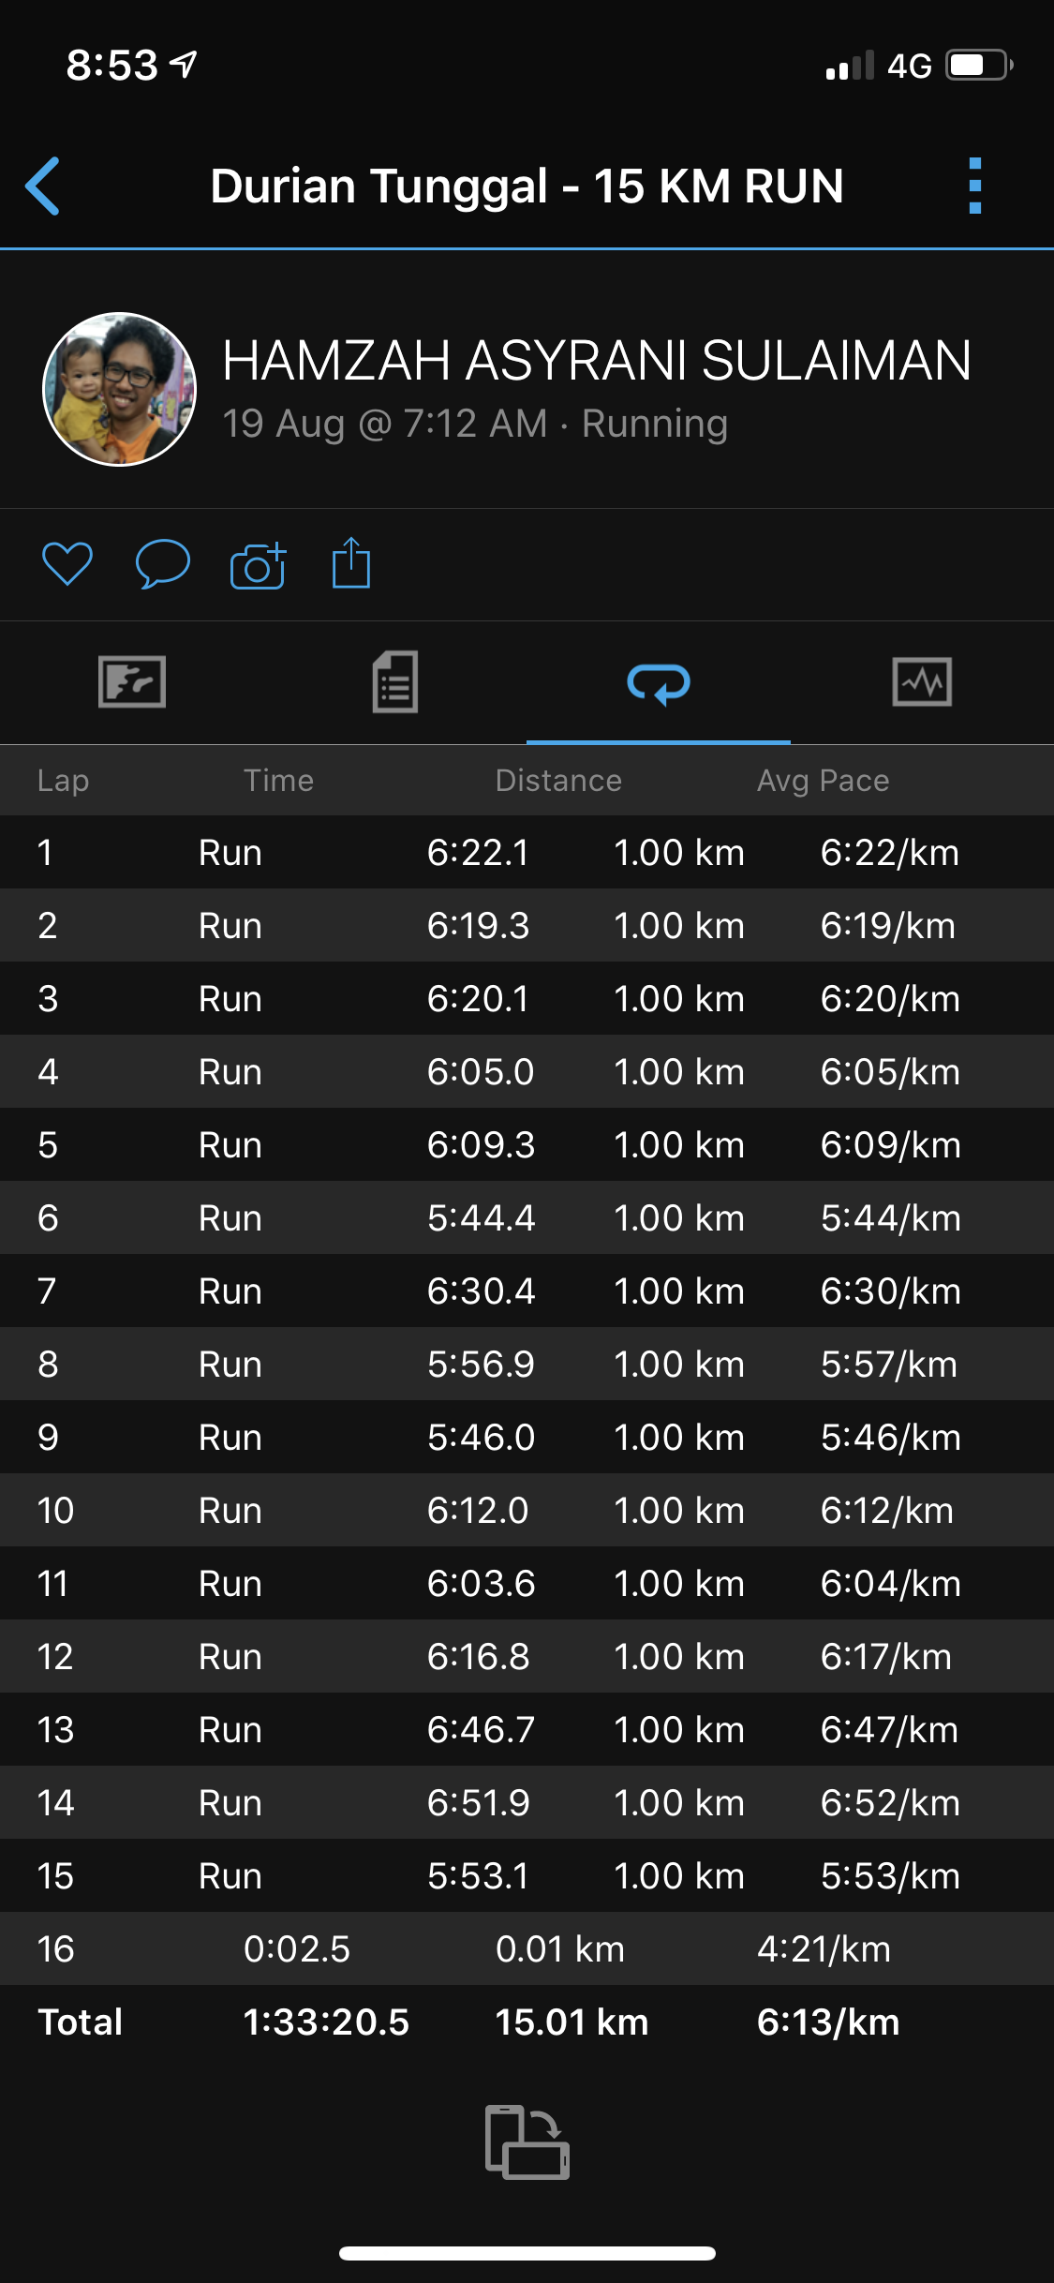Switch to the map overview tab
The height and width of the screenshot is (2283, 1054).
tap(132, 681)
